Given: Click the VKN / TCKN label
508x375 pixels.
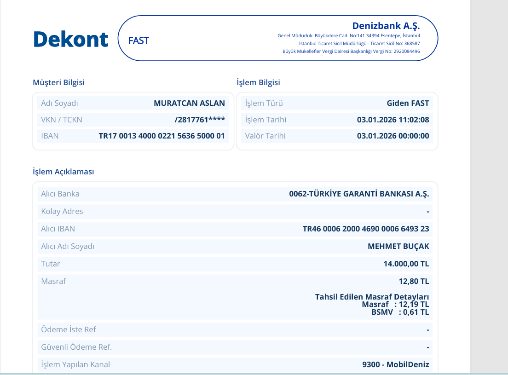Looking at the screenshot, I should pyautogui.click(x=62, y=120).
